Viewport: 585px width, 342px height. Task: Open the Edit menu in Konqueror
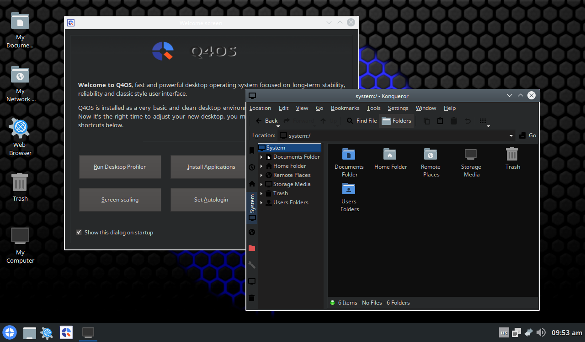tap(283, 108)
